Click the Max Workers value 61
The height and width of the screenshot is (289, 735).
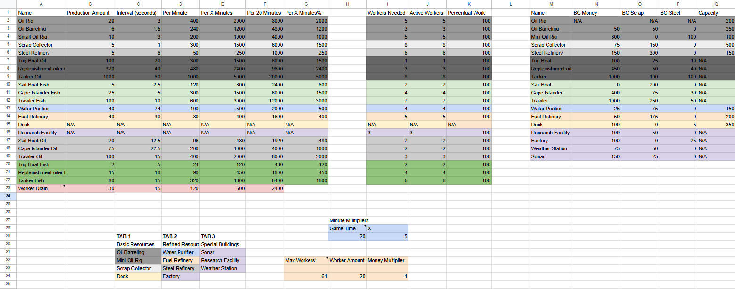pyautogui.click(x=306, y=276)
